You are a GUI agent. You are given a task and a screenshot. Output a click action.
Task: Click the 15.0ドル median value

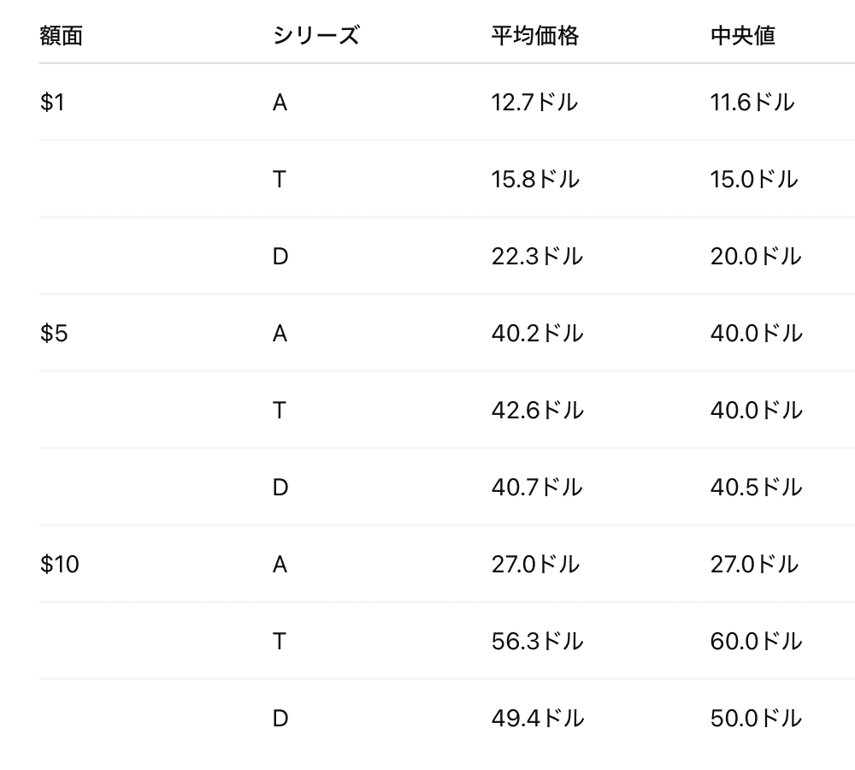tap(754, 180)
